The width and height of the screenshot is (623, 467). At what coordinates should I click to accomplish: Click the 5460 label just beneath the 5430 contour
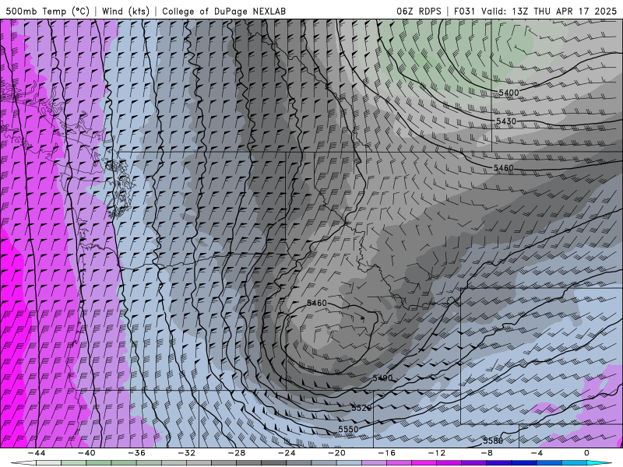point(503,168)
